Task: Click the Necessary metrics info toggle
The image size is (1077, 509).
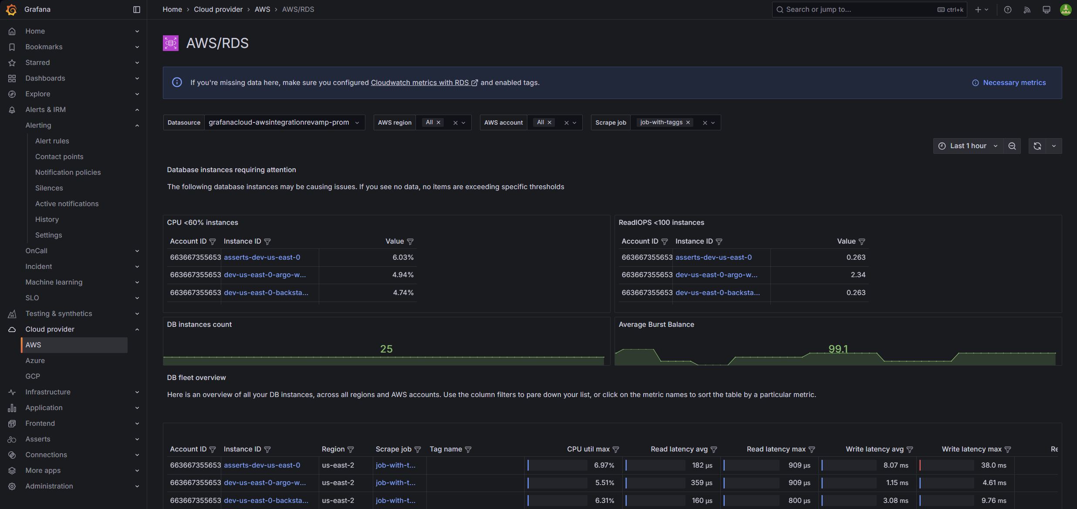Action: 1009,82
